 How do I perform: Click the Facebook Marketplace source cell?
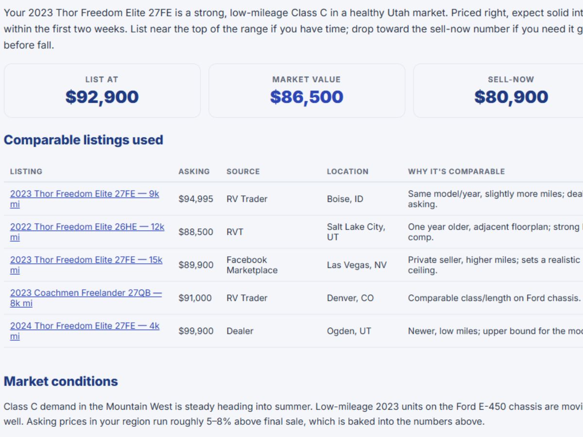pyautogui.click(x=252, y=265)
